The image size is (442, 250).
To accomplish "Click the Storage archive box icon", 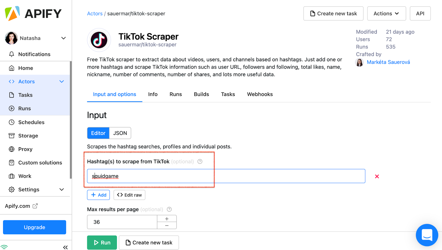I will pyautogui.click(x=12, y=136).
